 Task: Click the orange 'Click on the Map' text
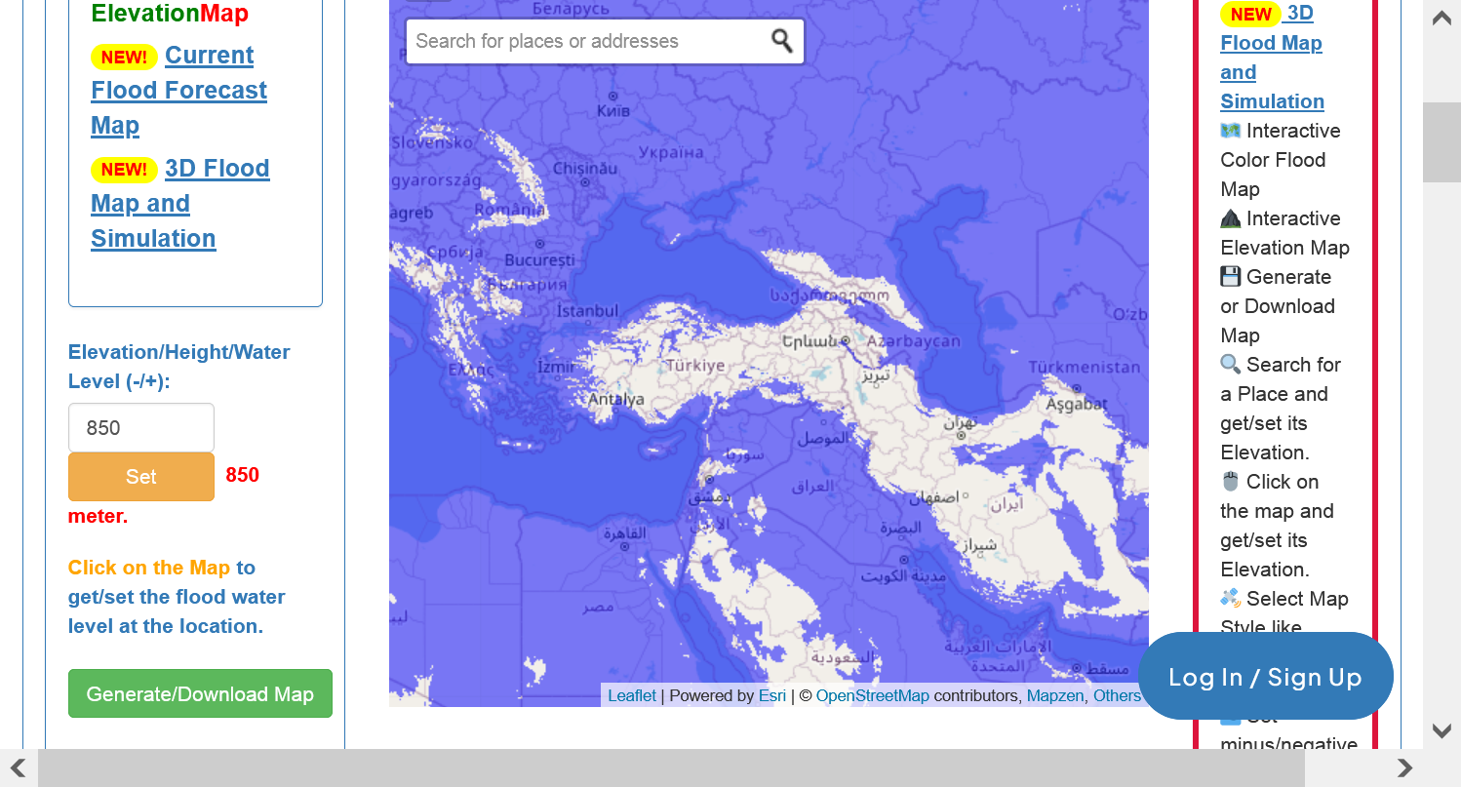149,568
